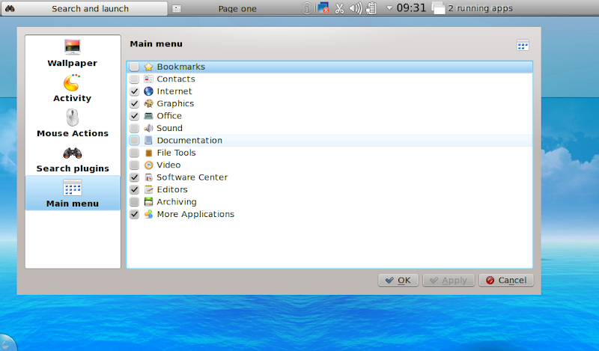
Task: Click the Cancel button
Action: coord(507,280)
